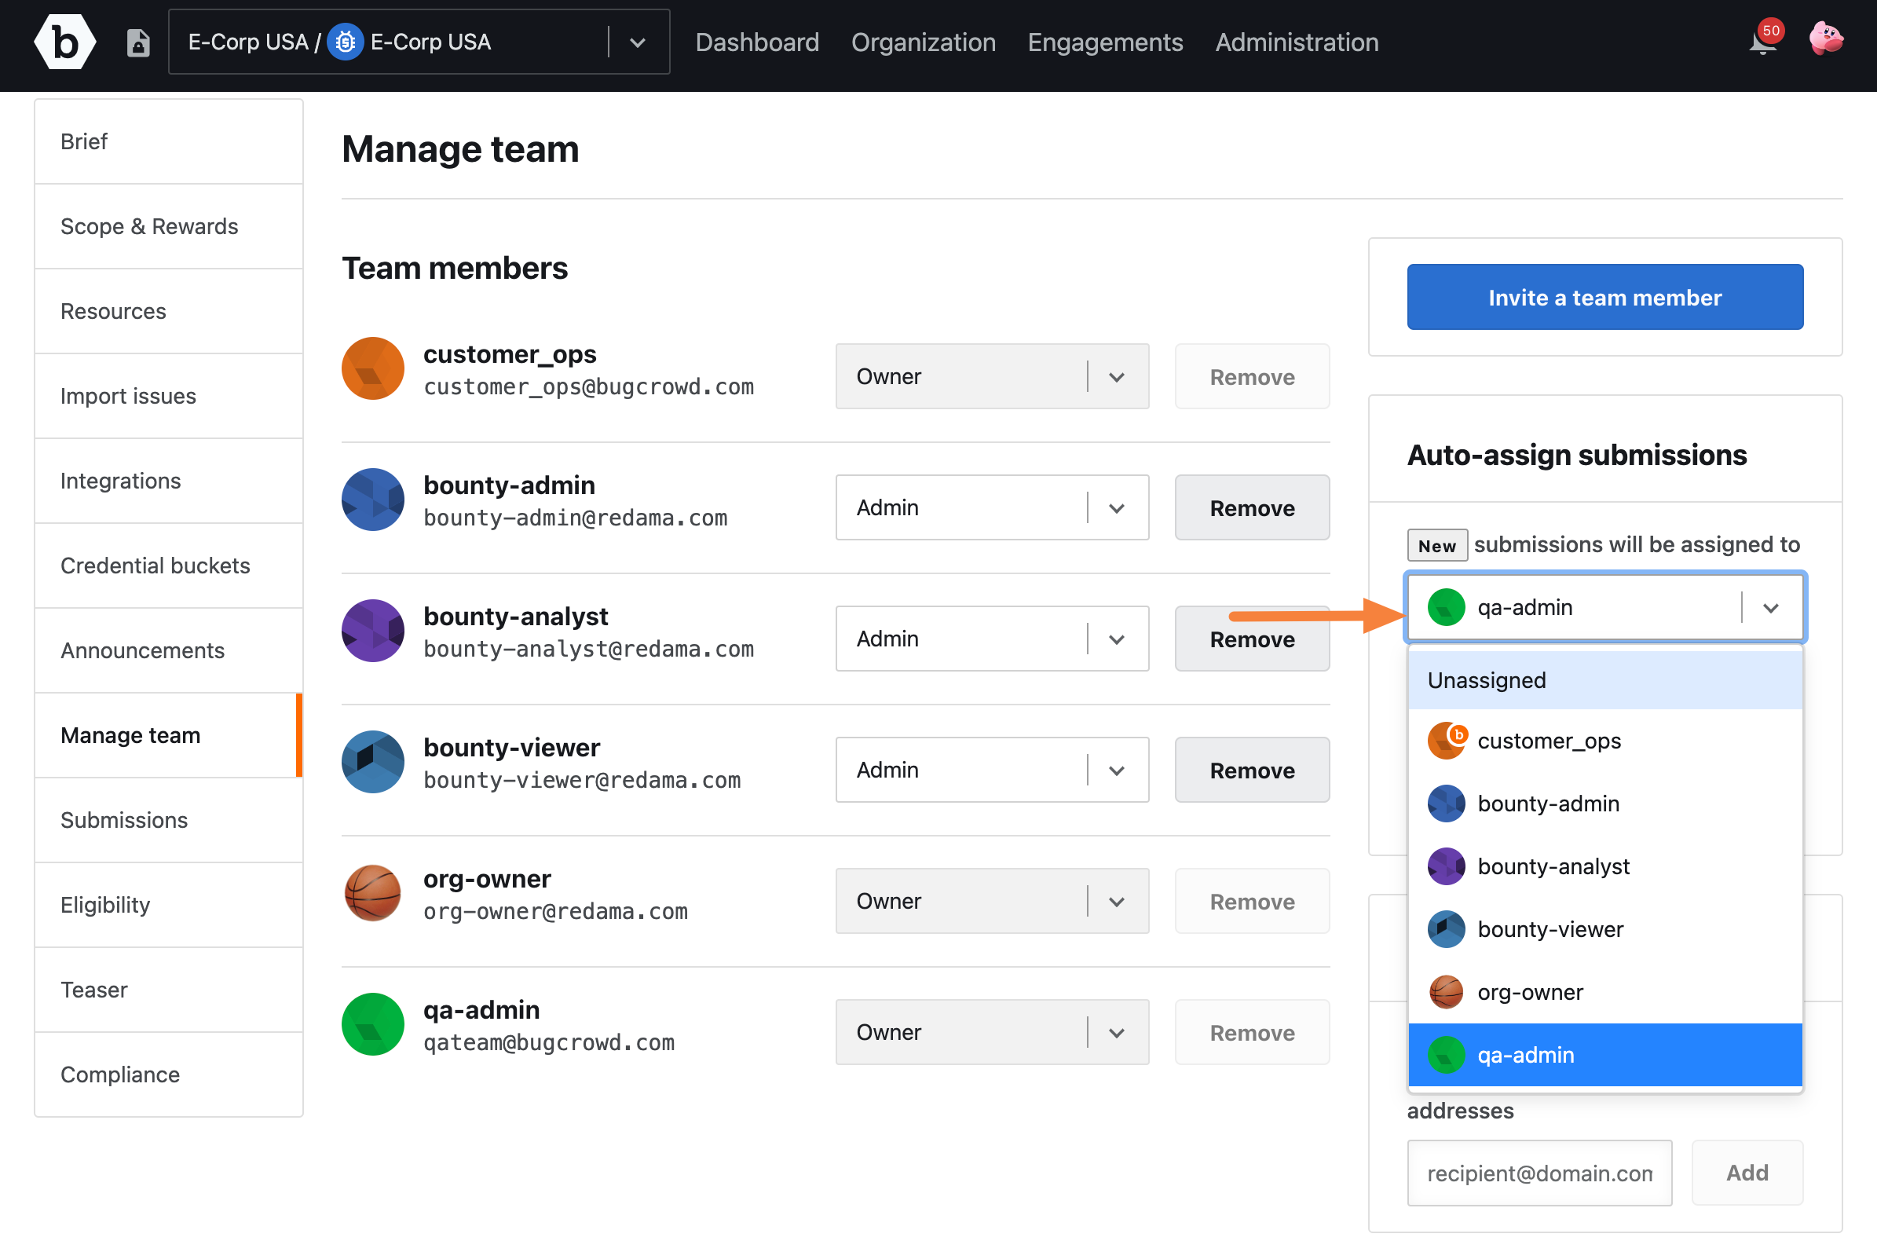Open Scope & Rewards in sidebar
The height and width of the screenshot is (1241, 1877).
coord(169,226)
